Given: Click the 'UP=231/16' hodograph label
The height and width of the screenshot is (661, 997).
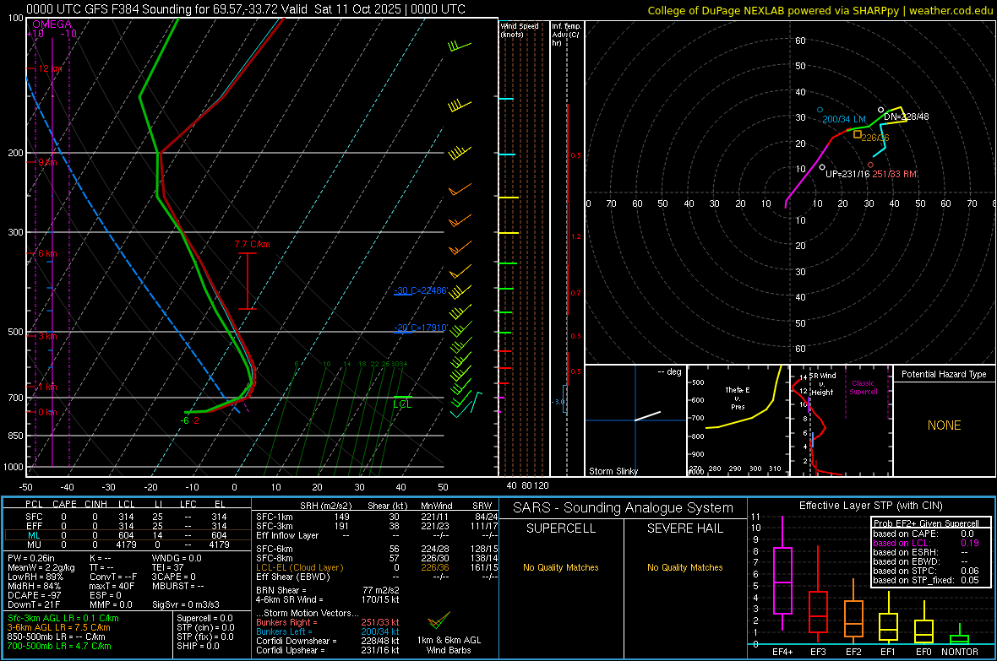Looking at the screenshot, I should tap(847, 174).
